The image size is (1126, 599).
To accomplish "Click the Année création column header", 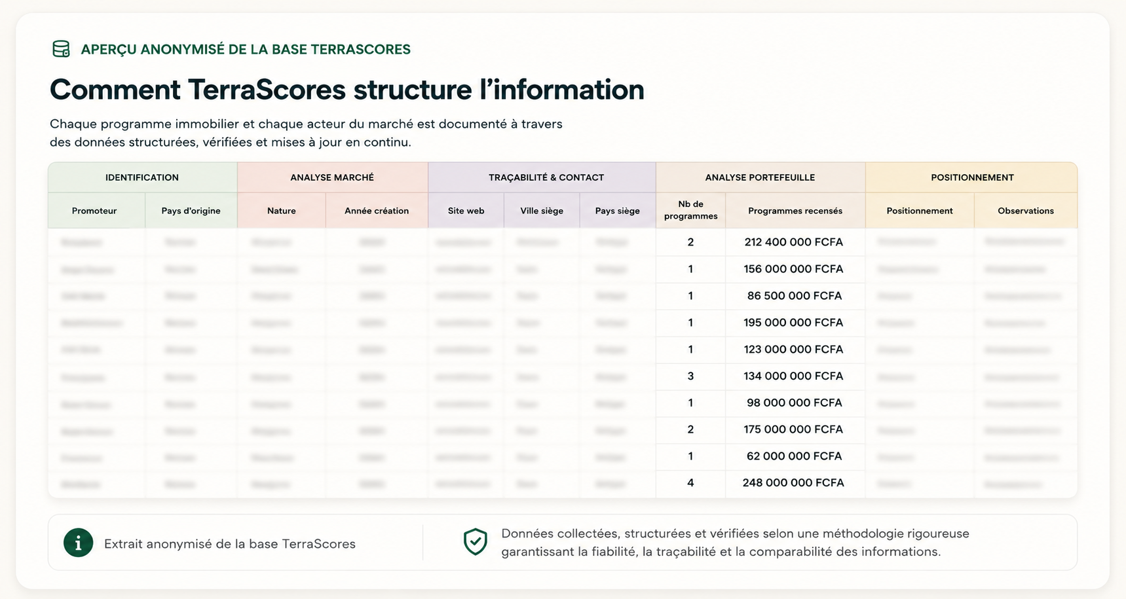I will [x=377, y=211].
